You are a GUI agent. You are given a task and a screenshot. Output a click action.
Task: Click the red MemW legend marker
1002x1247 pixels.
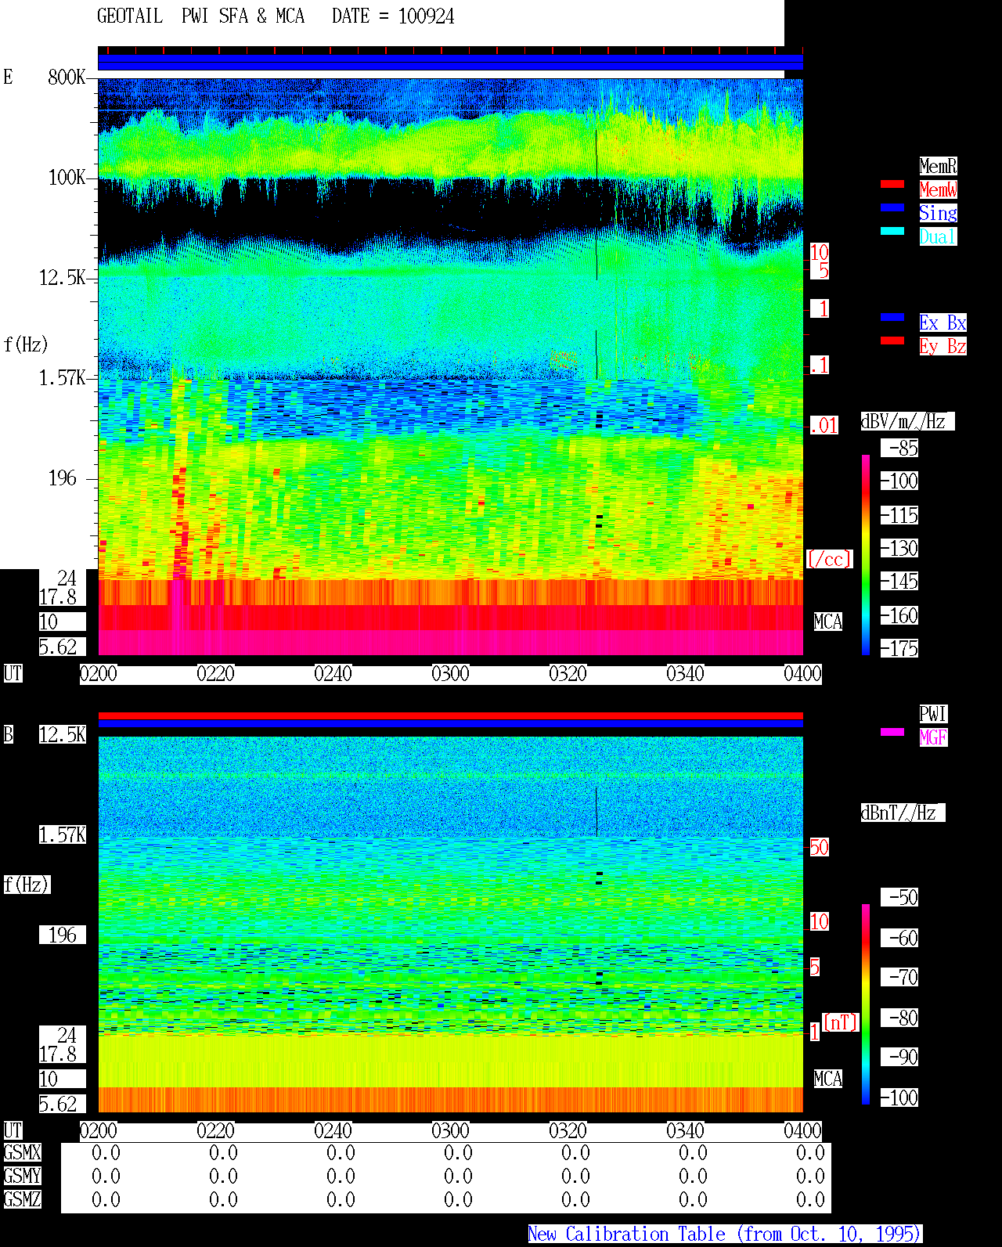(892, 184)
